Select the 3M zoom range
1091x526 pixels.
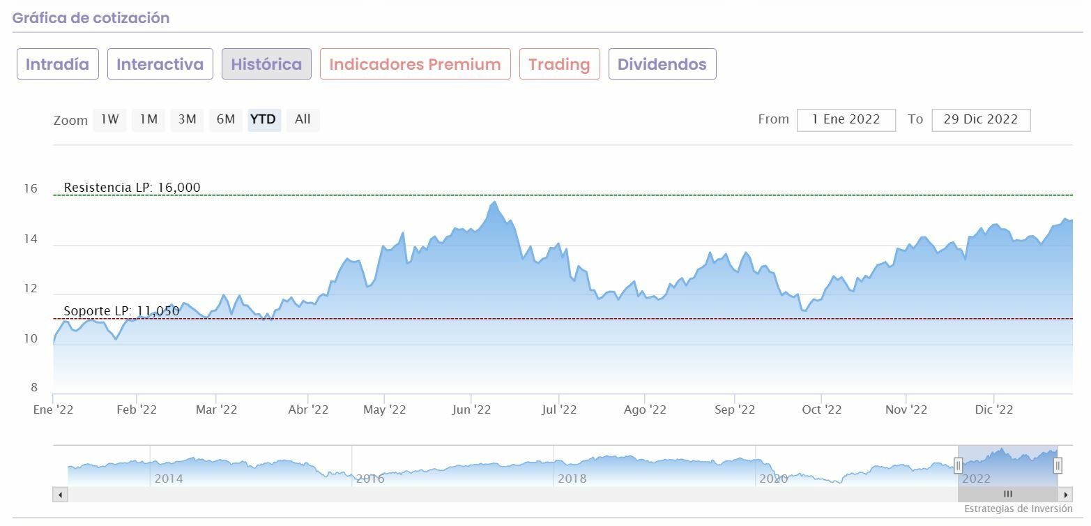pyautogui.click(x=187, y=119)
